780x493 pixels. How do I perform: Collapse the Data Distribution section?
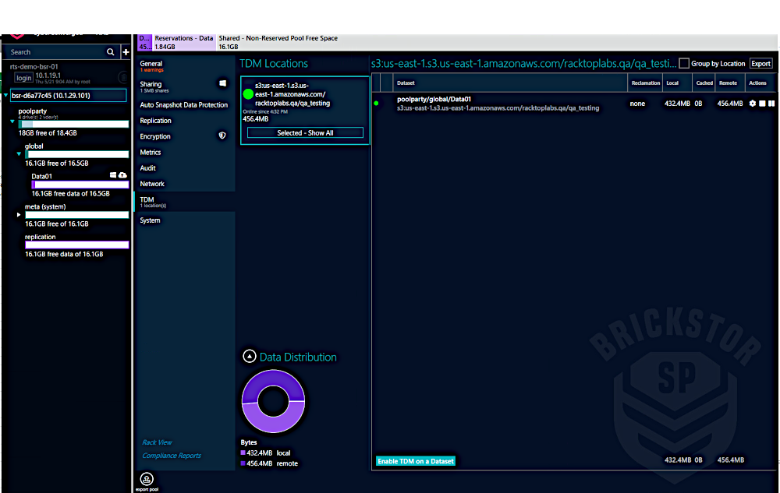point(249,357)
